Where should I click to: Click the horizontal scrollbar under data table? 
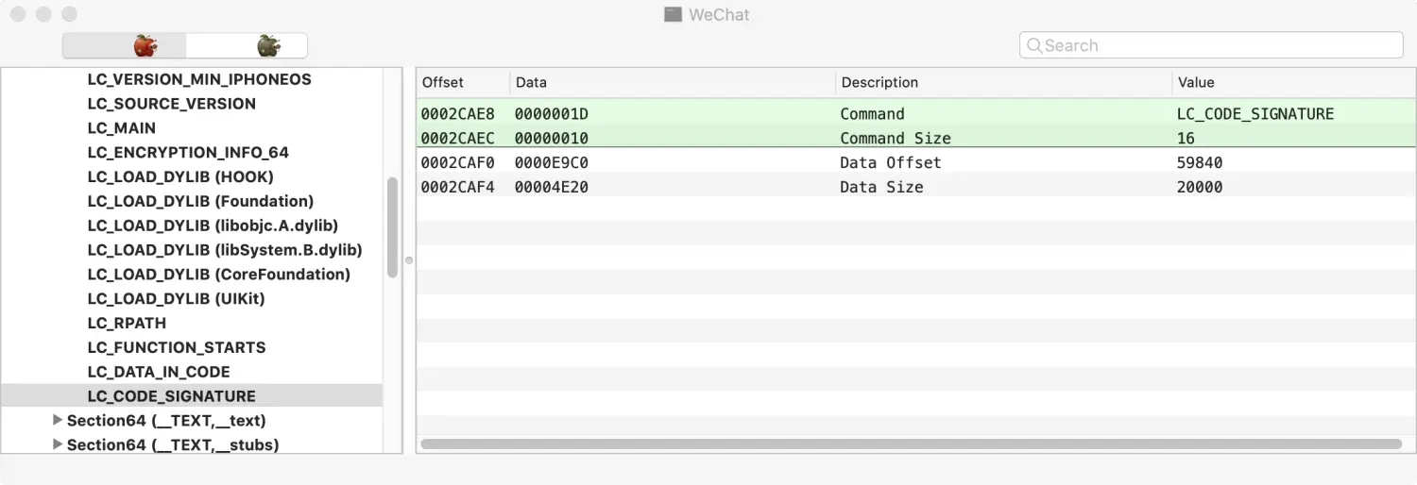[911, 443]
